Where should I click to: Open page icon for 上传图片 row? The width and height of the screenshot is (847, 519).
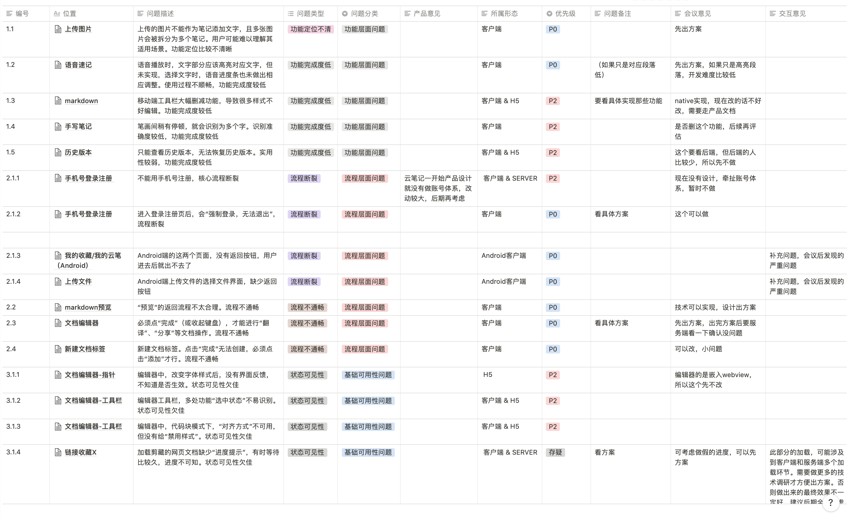click(x=58, y=29)
